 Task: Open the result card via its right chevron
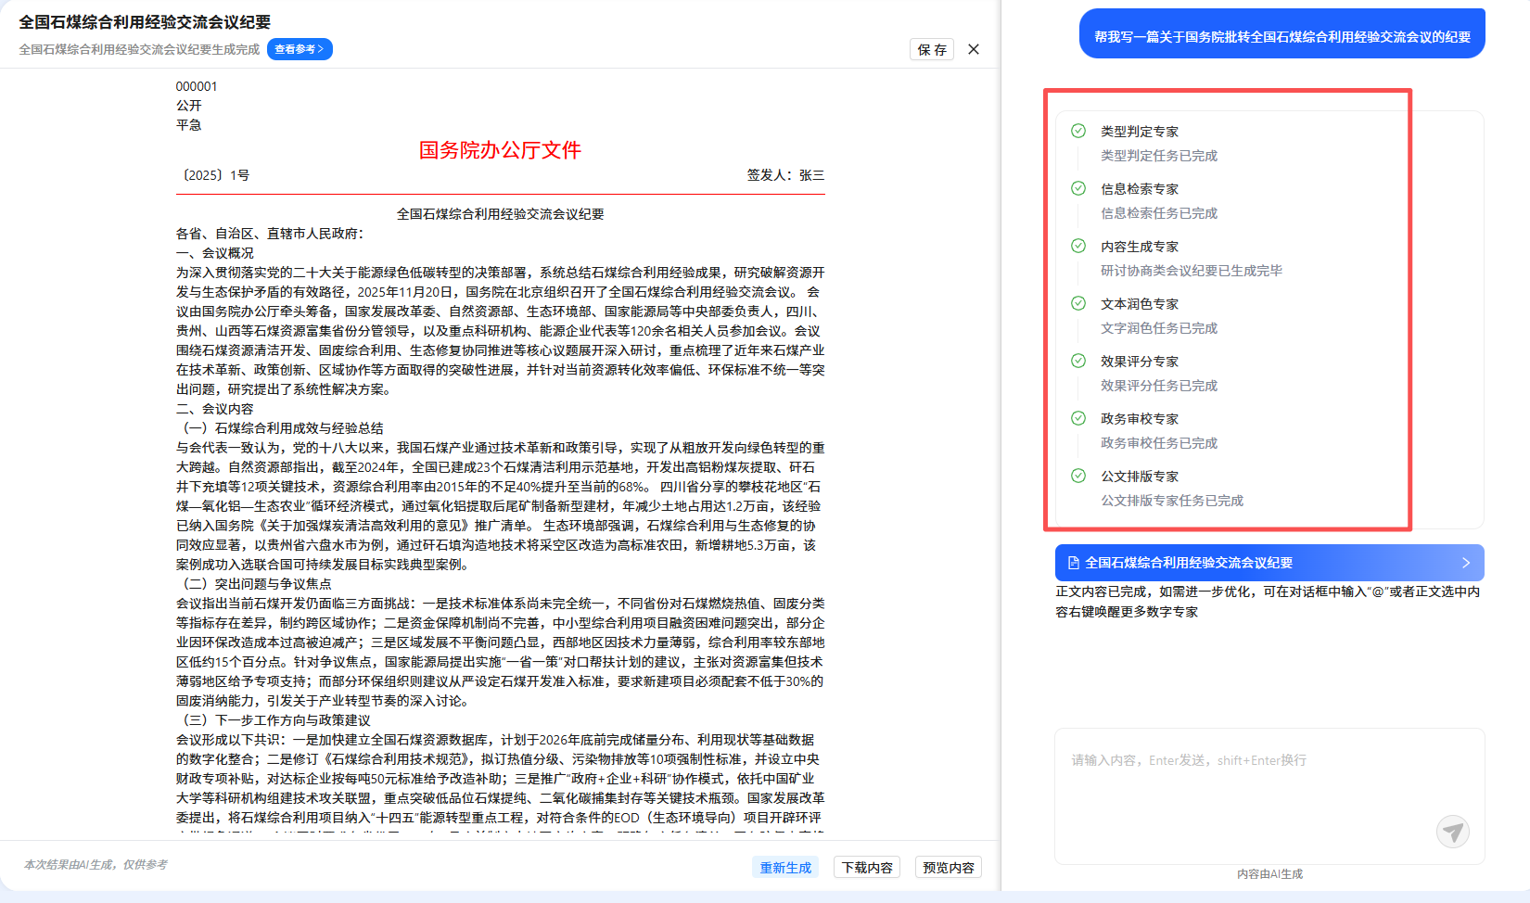click(x=1465, y=563)
